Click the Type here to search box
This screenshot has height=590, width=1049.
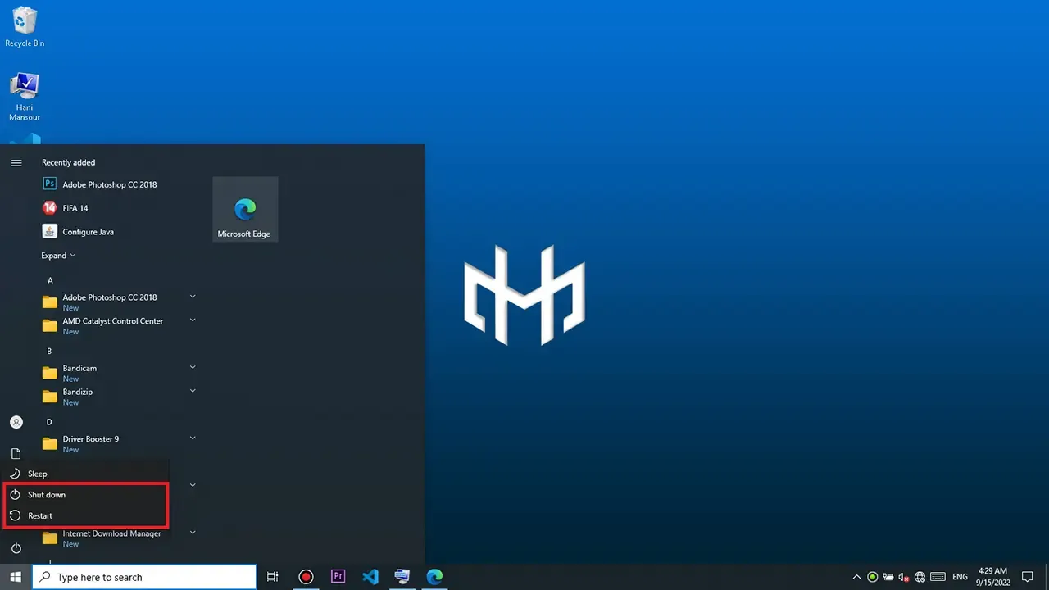coord(144,577)
